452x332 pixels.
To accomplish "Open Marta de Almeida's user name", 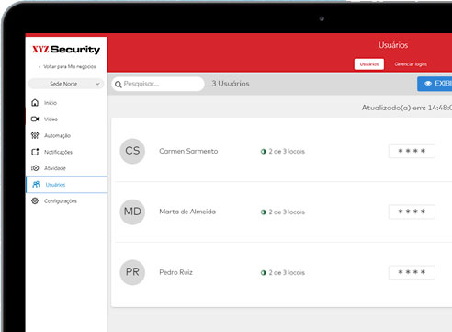I will (187, 212).
